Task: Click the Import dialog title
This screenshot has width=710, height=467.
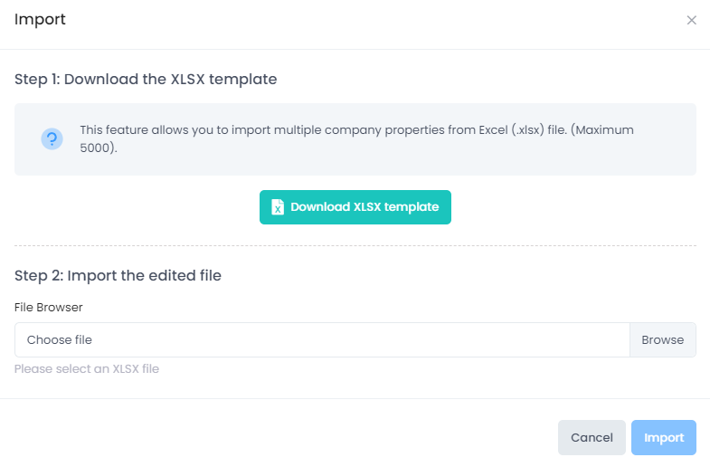Action: pyautogui.click(x=40, y=19)
